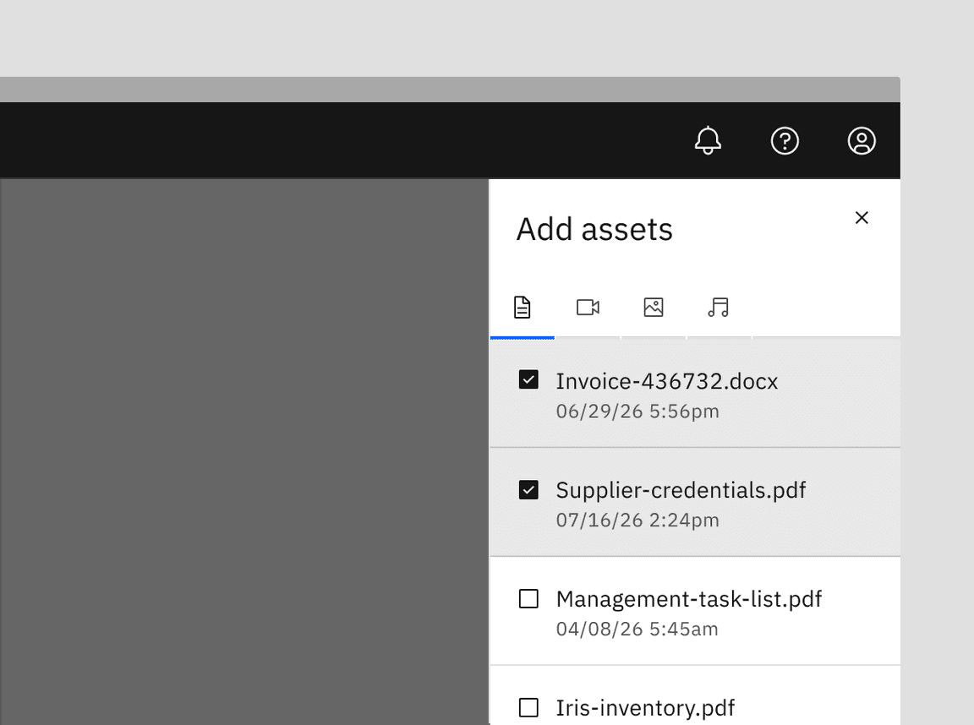The width and height of the screenshot is (974, 725).
Task: Click the timestamp under Invoice-436732.docx
Action: coord(637,412)
